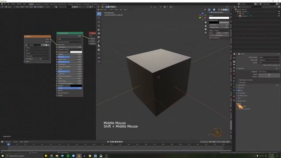This screenshot has height=158, width=281.
Task: Click the Subsurface Color white swatch
Action: coord(76,52)
